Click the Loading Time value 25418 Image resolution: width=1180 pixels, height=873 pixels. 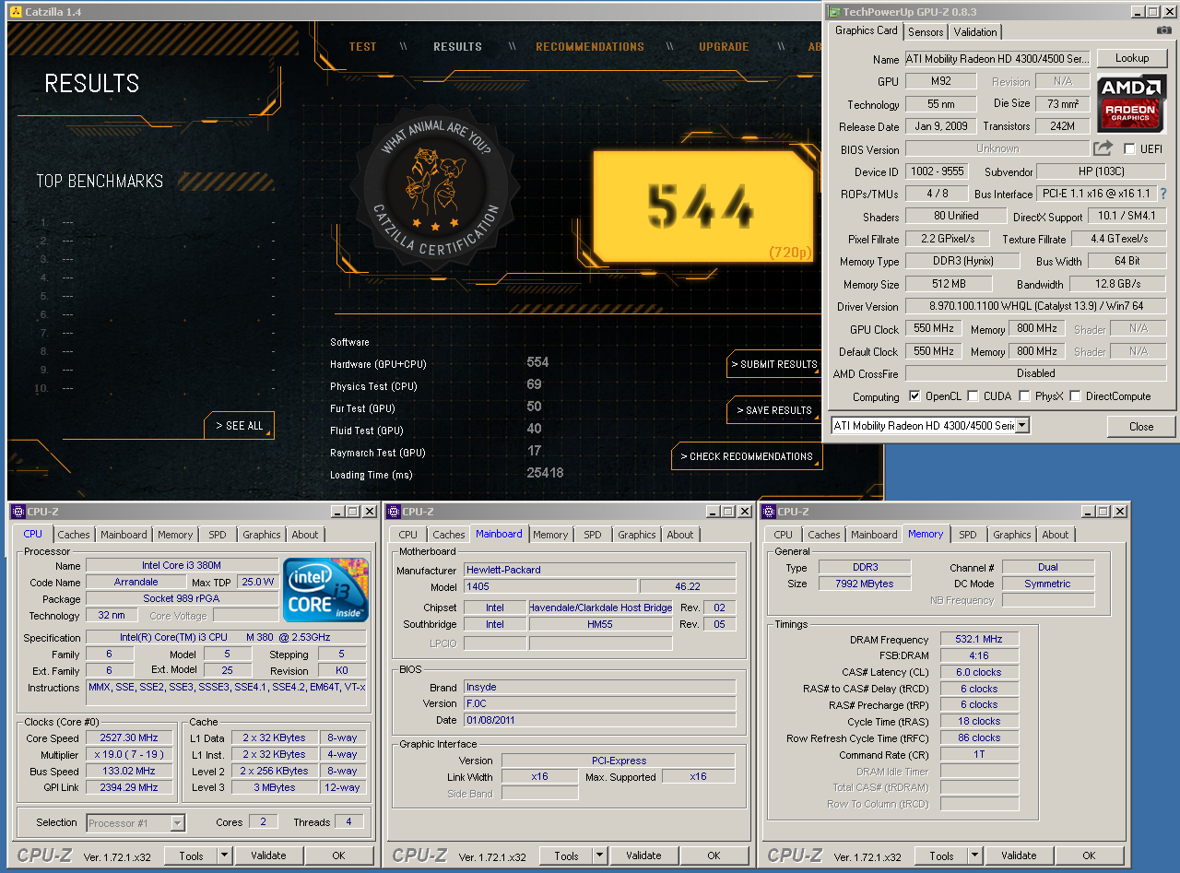coord(545,473)
